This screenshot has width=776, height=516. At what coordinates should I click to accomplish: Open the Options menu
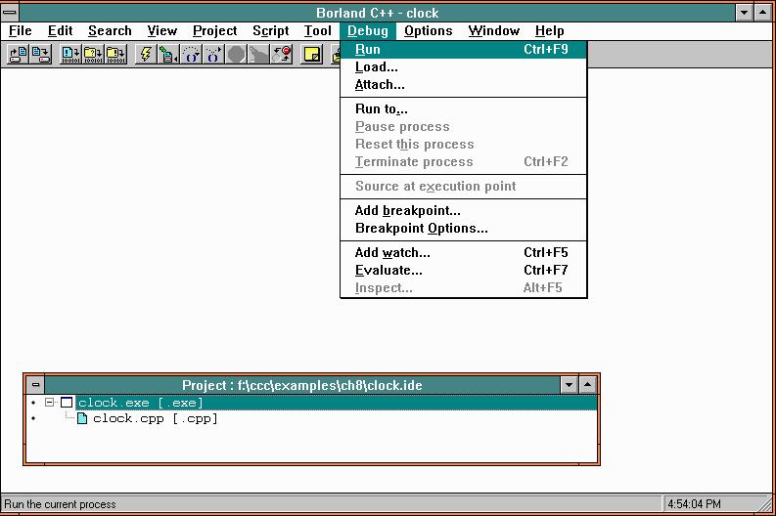(x=429, y=30)
